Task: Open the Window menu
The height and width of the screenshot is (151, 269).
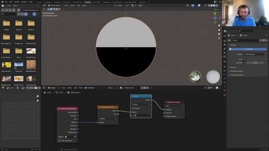Action: [24, 2]
